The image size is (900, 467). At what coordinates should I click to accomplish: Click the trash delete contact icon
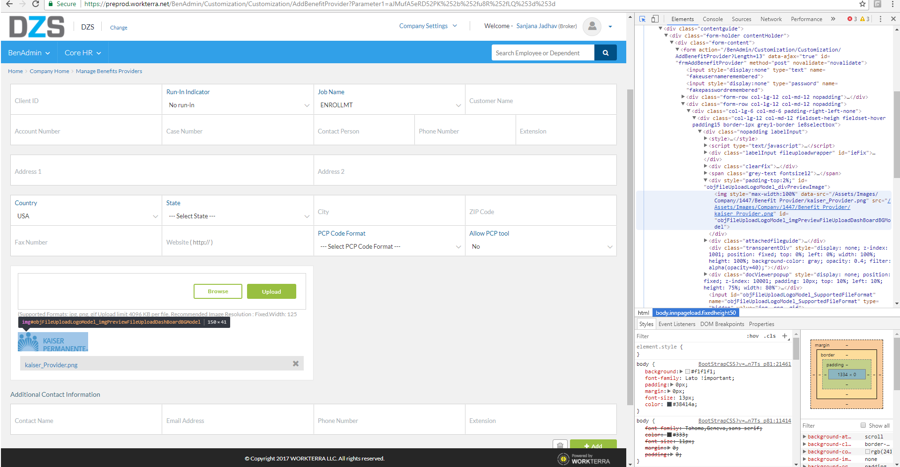[560, 445]
